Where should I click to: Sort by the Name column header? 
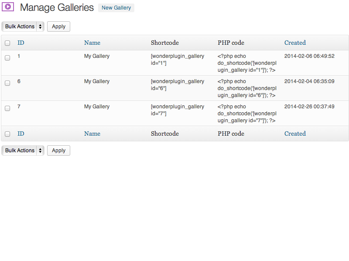[x=92, y=43]
